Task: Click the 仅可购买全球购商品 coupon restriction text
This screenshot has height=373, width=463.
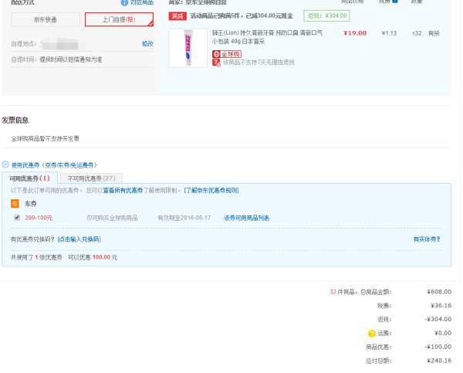Action: 112,218
